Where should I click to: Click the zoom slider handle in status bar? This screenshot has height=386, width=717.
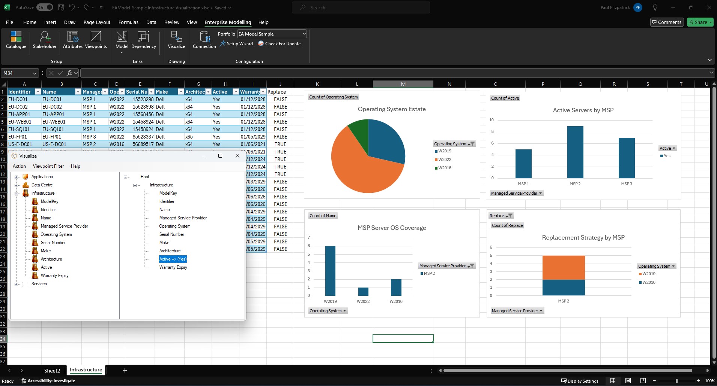(676, 381)
